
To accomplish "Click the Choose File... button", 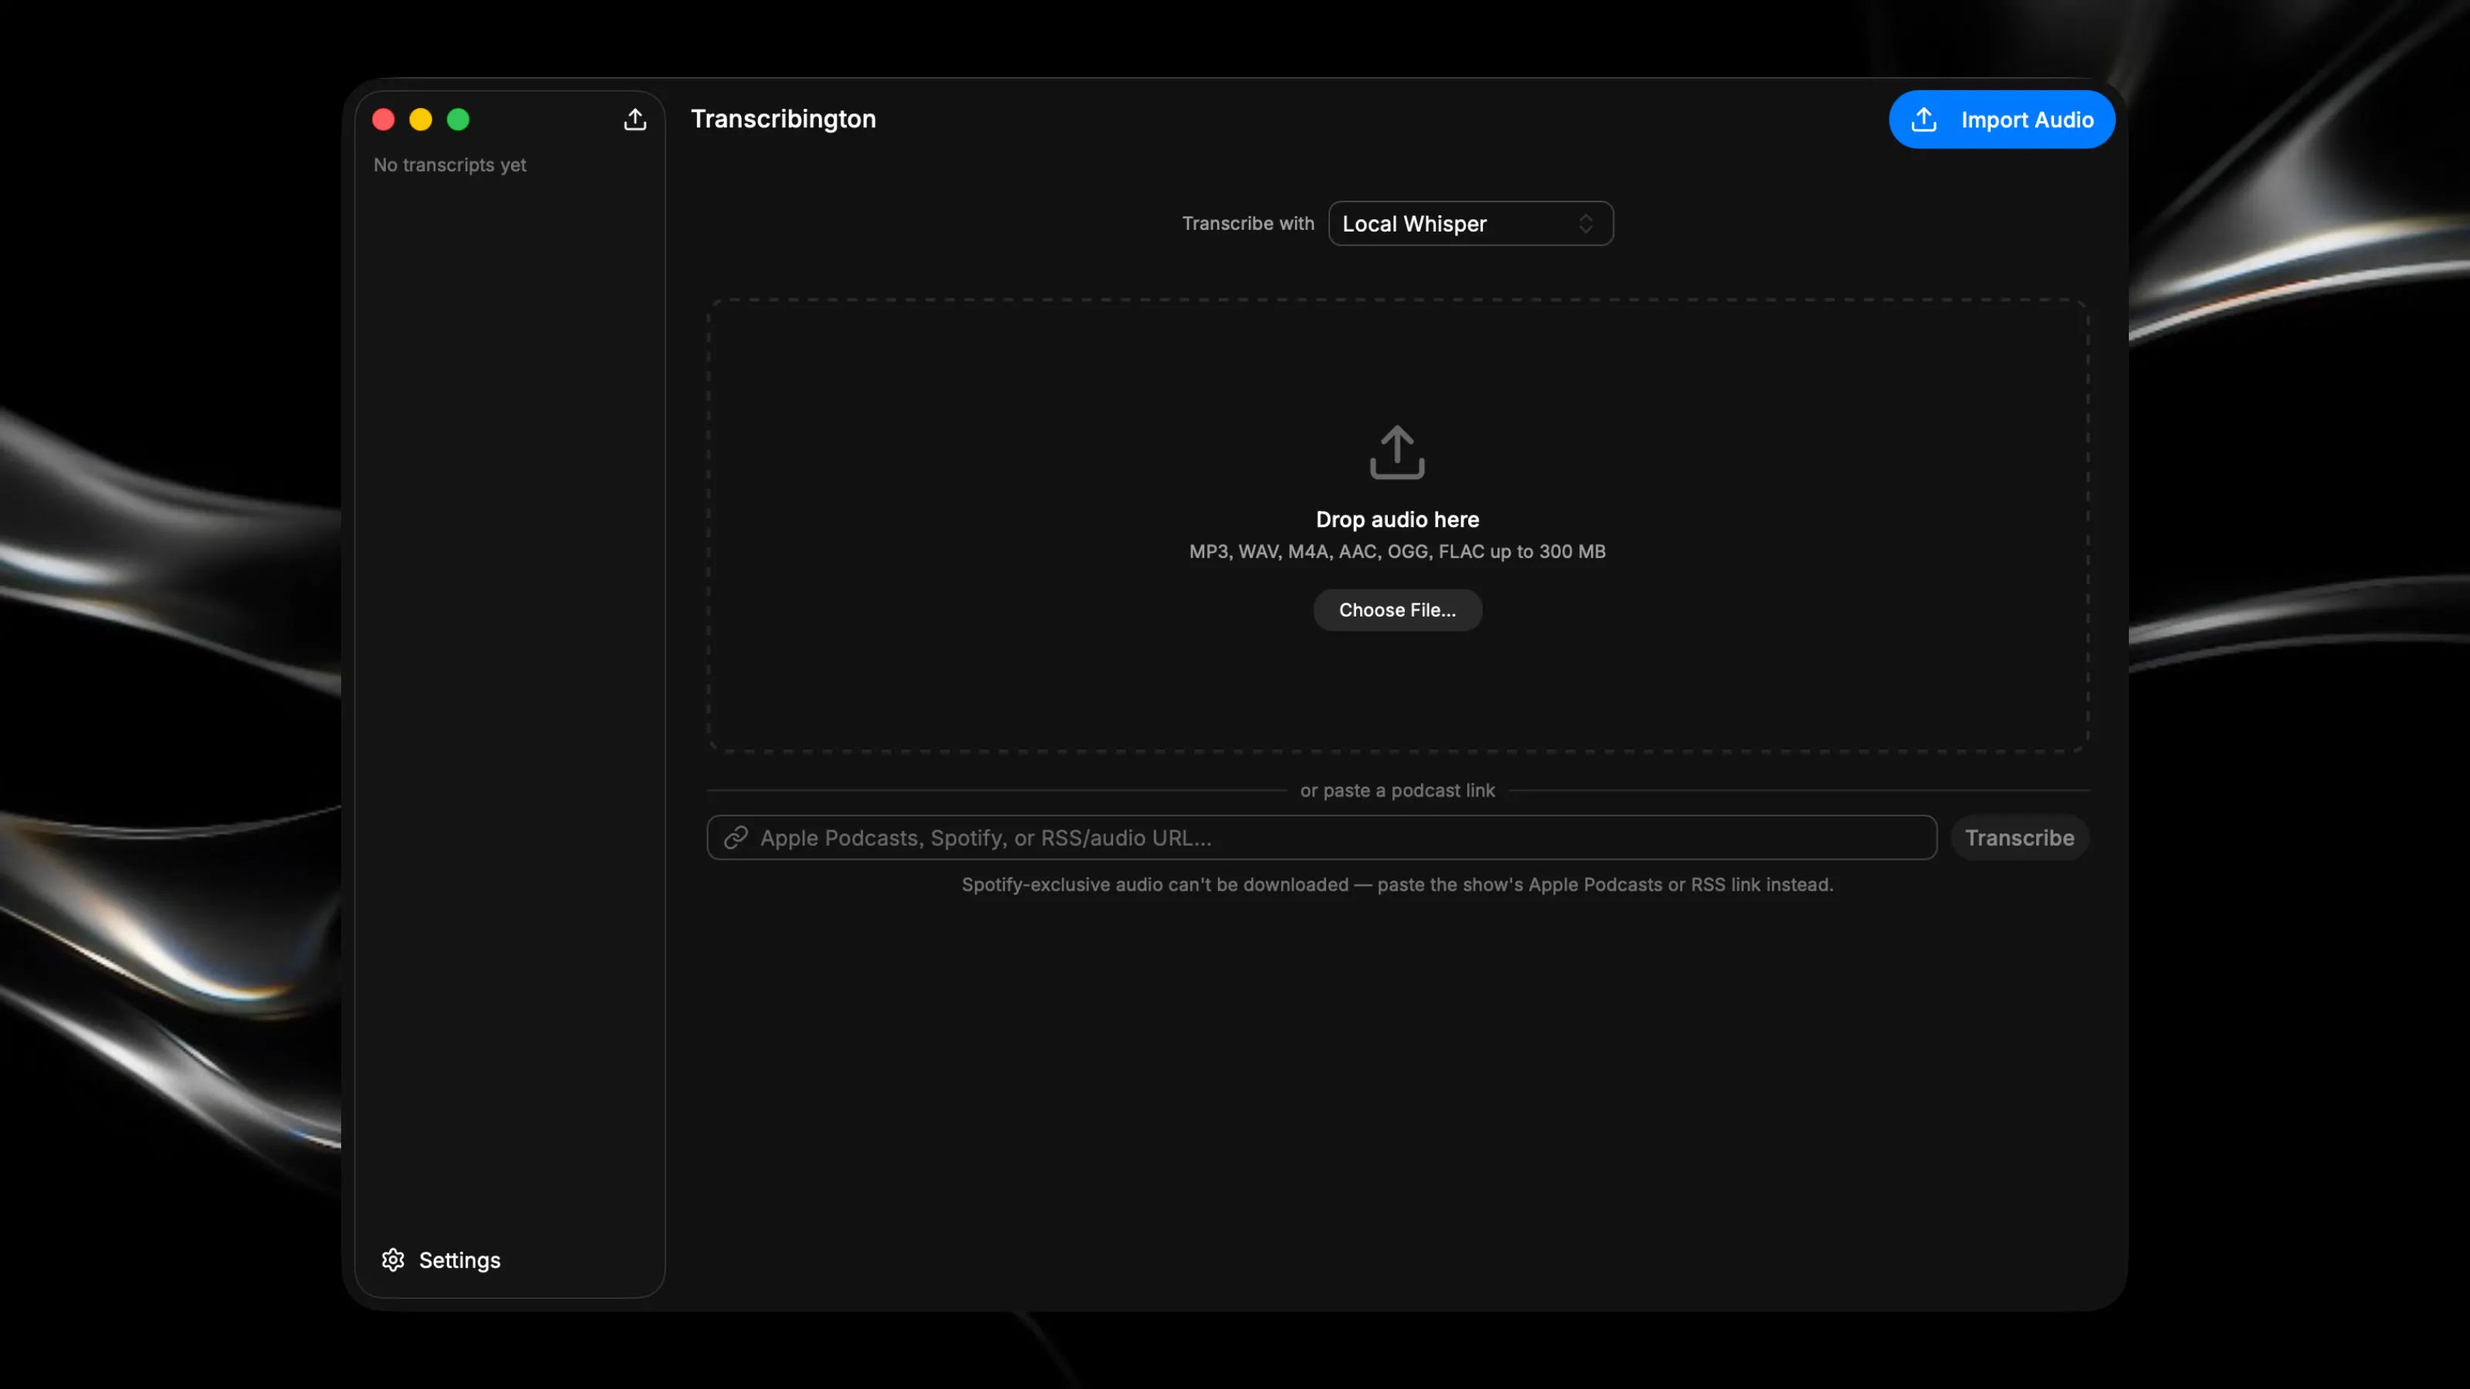I will 1397,610.
